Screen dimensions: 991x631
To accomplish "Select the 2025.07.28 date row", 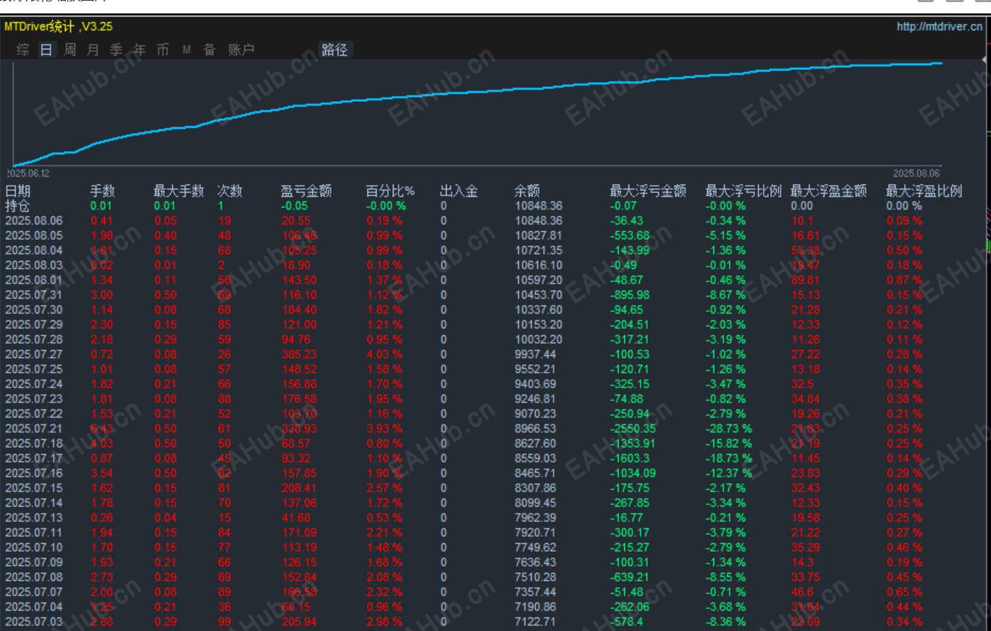I will [34, 340].
